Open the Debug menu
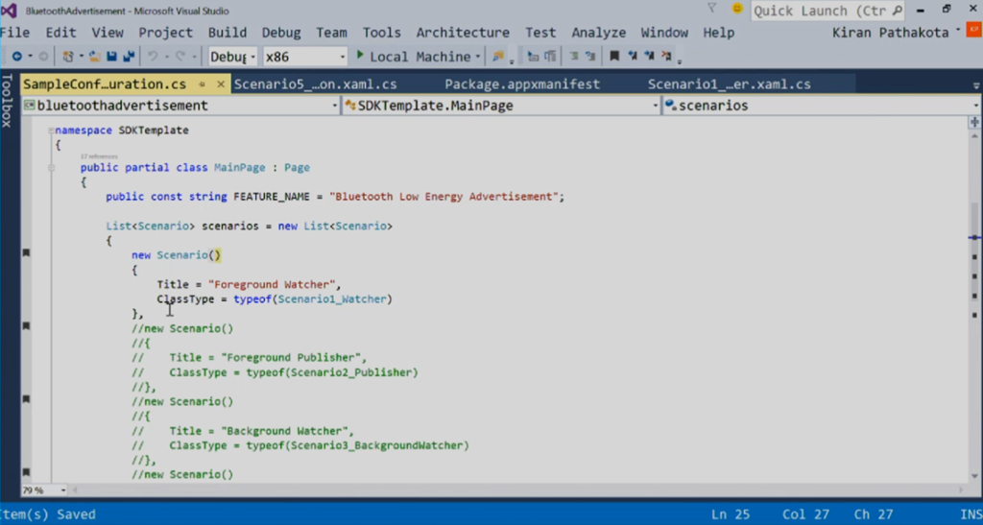This screenshot has height=525, width=983. tap(281, 33)
